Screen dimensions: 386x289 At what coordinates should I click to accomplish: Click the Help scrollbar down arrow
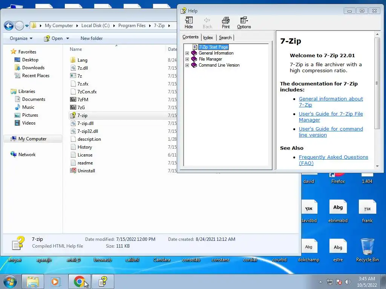click(377, 166)
